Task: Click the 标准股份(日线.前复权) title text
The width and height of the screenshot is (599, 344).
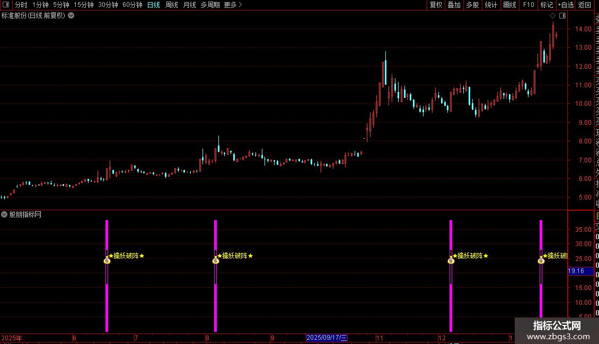Action: click(33, 16)
